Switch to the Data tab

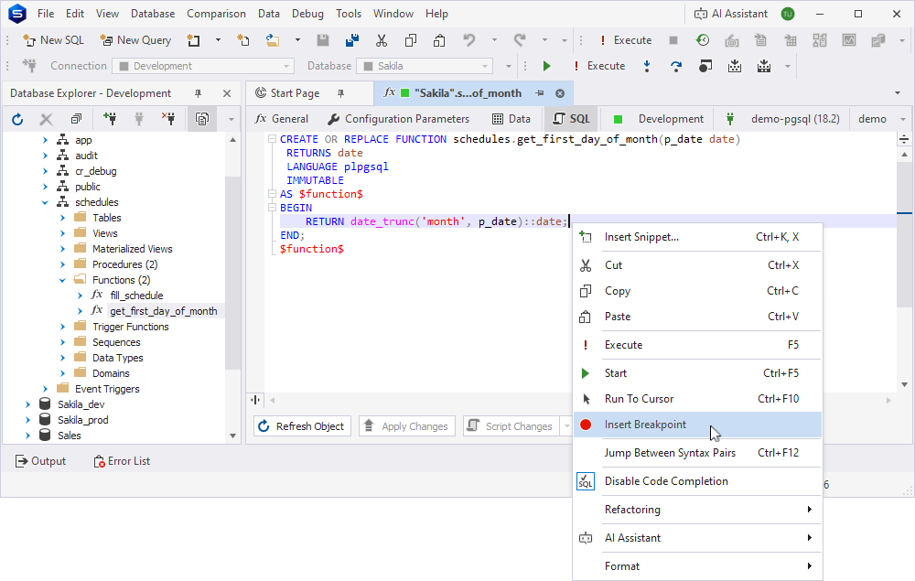pyautogui.click(x=511, y=119)
